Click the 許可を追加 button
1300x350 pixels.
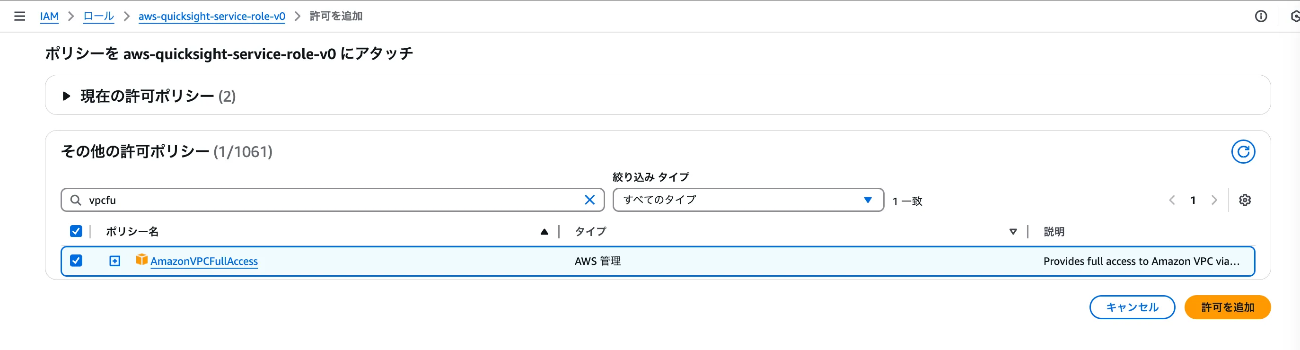(x=1227, y=307)
